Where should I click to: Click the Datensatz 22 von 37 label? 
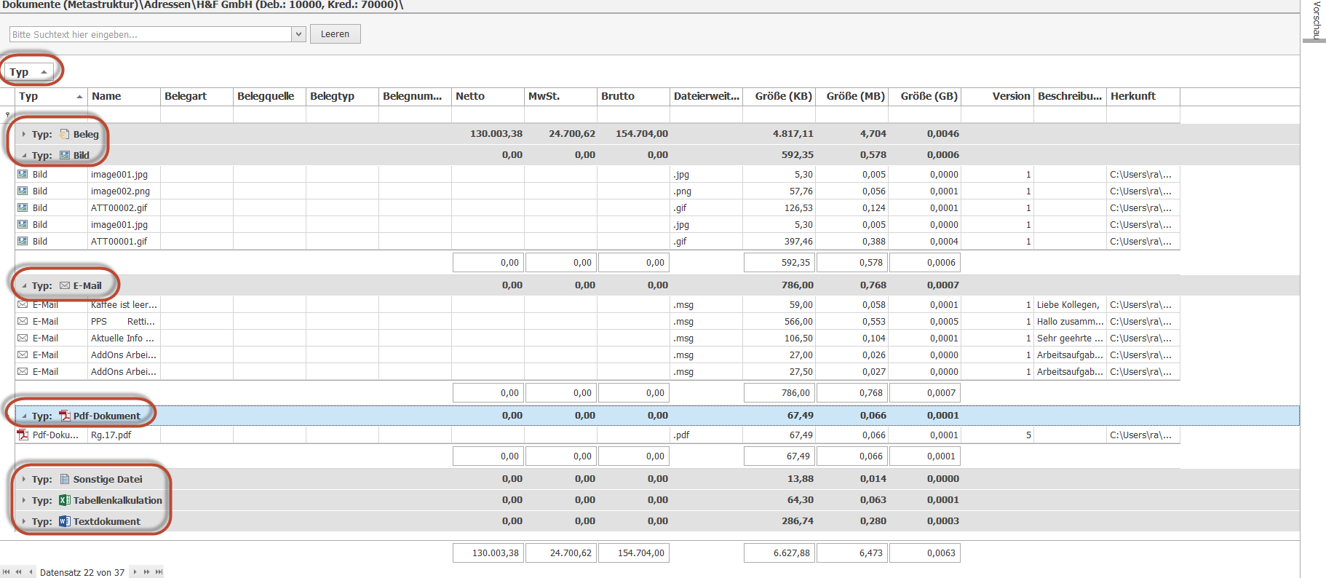82,572
